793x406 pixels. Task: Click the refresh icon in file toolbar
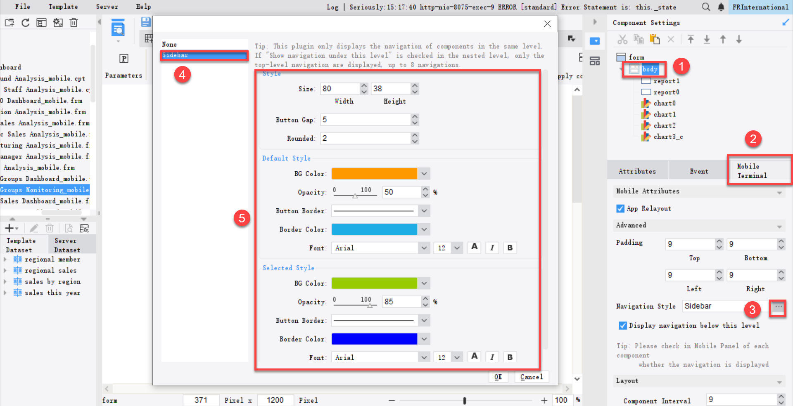point(26,23)
